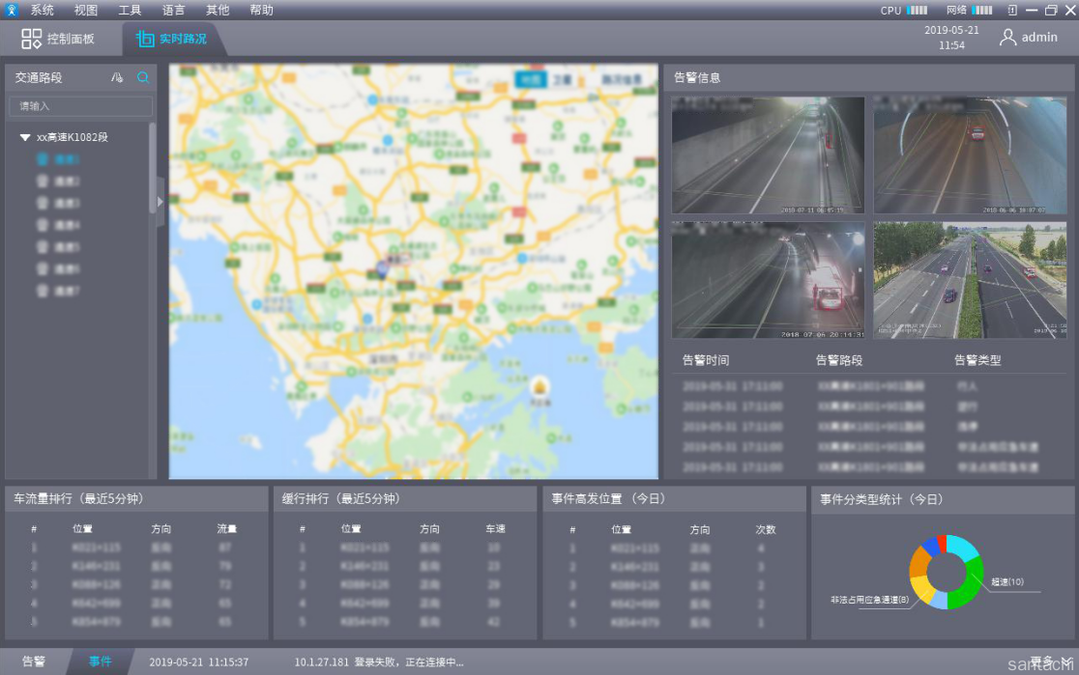Click the left panel collapse arrow handle
Viewport: 1079px width, 675px height.
160,202
